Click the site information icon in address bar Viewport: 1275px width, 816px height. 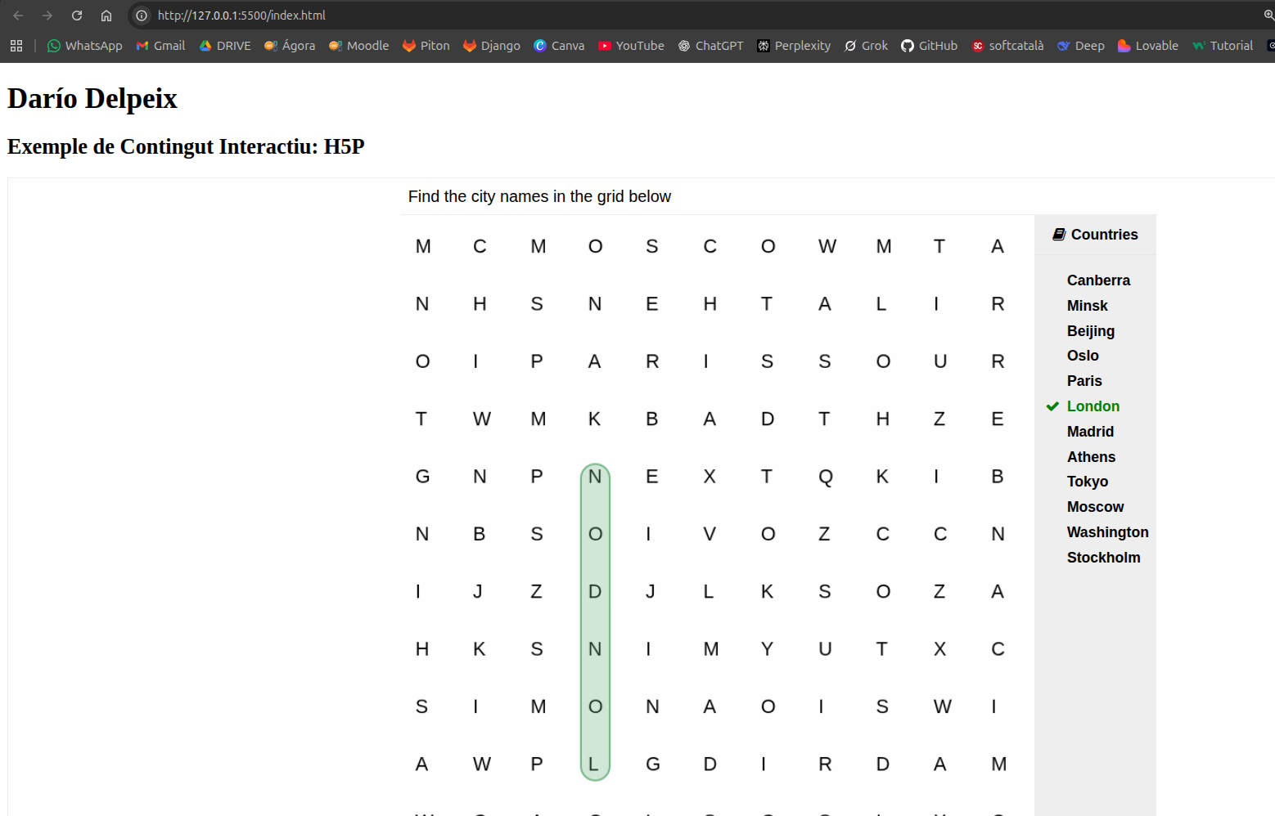click(x=142, y=16)
